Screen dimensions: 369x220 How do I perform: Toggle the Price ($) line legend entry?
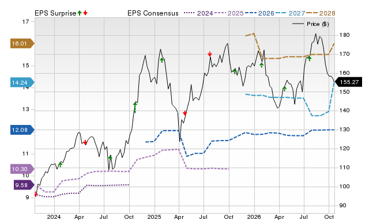coord(310,24)
